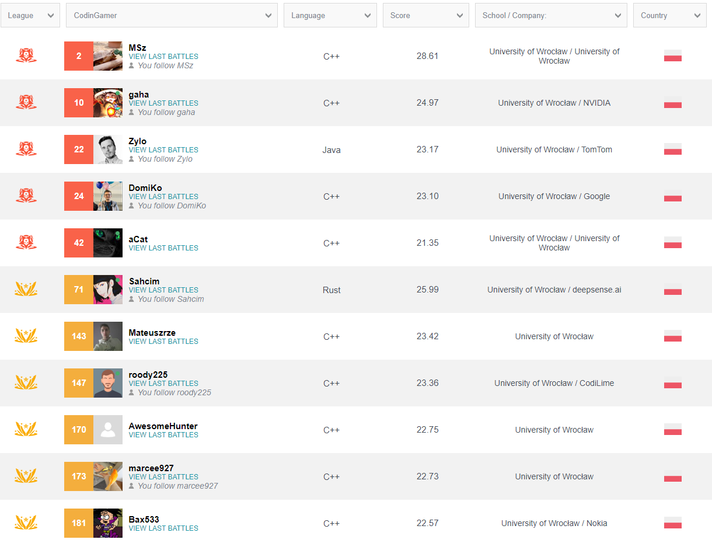Expand the Score sorting dropdown

pyautogui.click(x=425, y=16)
